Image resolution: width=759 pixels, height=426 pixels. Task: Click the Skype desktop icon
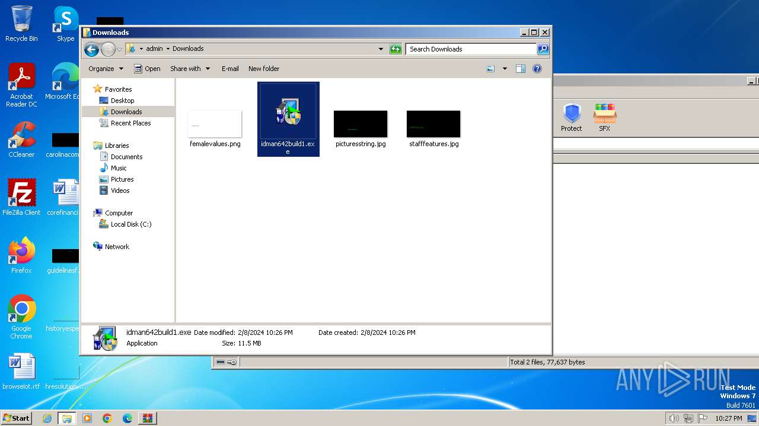tap(65, 24)
